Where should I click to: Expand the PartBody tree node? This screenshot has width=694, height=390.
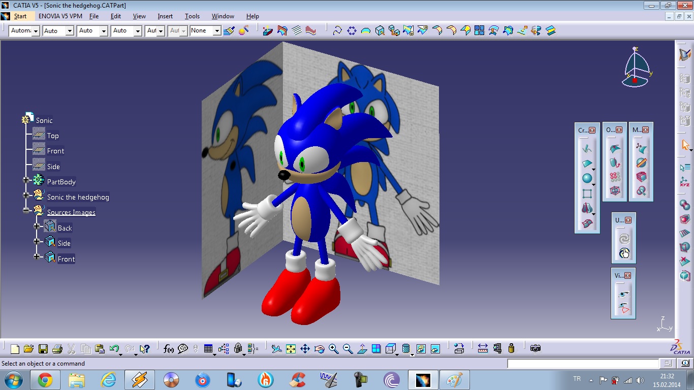point(26,180)
